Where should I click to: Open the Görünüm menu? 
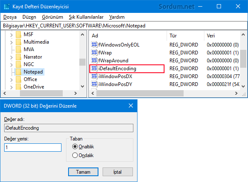click(x=52, y=17)
